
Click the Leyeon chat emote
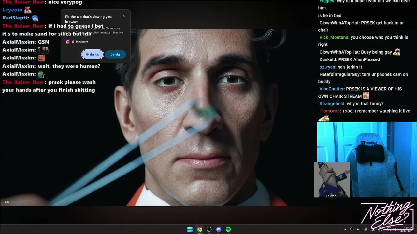pos(28,10)
